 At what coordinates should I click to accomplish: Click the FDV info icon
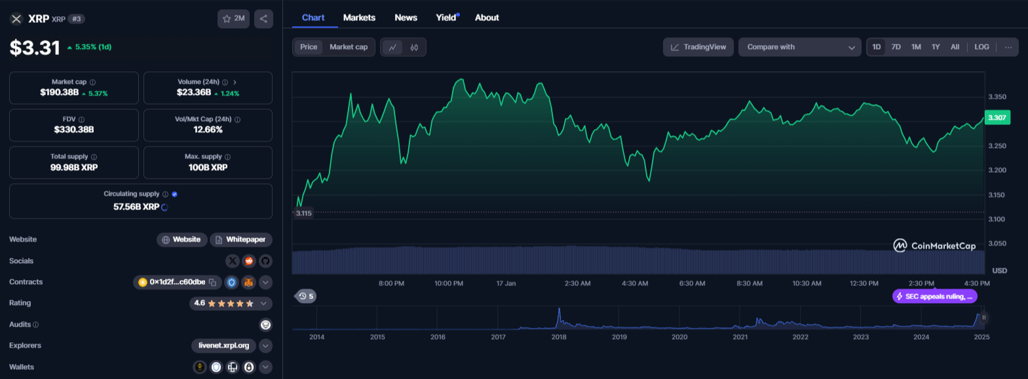[x=81, y=120]
